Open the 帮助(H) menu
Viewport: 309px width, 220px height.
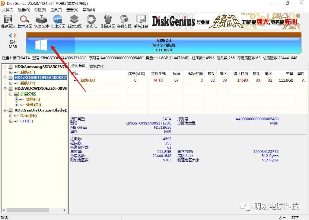pyautogui.click(x=89, y=10)
